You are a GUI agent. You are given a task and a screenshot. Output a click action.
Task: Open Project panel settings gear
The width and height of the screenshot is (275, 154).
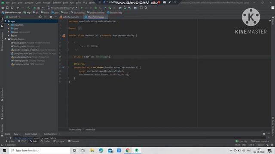(51, 17)
